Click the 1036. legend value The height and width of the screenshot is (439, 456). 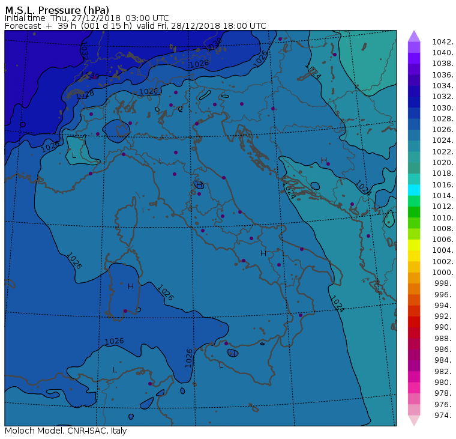tap(443, 75)
